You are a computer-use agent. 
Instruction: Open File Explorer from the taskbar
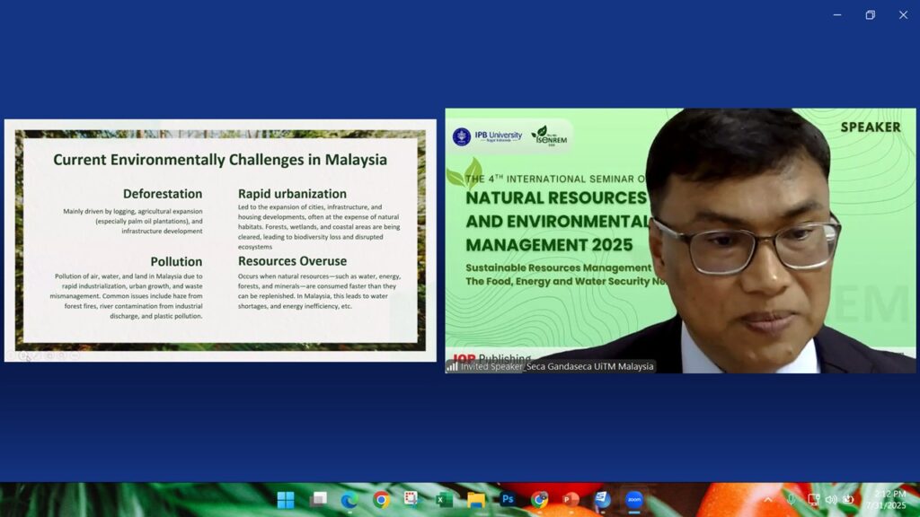point(476,500)
